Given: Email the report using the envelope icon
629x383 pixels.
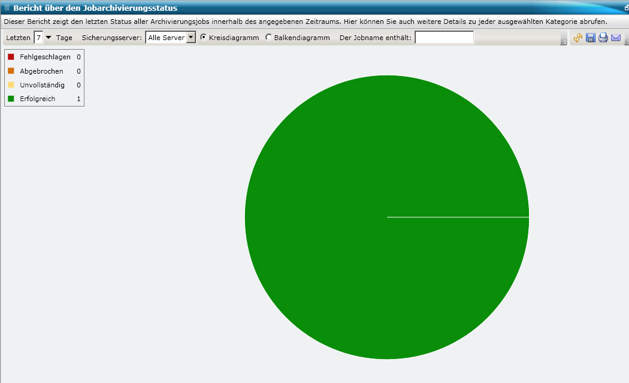Looking at the screenshot, I should point(616,38).
